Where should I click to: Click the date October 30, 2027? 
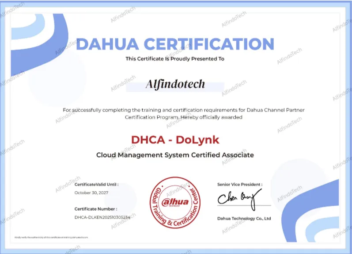pyautogui.click(x=91, y=193)
